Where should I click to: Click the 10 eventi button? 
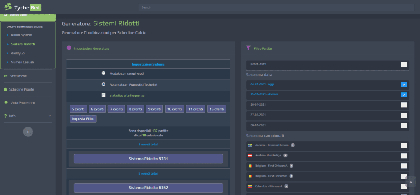[174, 109]
